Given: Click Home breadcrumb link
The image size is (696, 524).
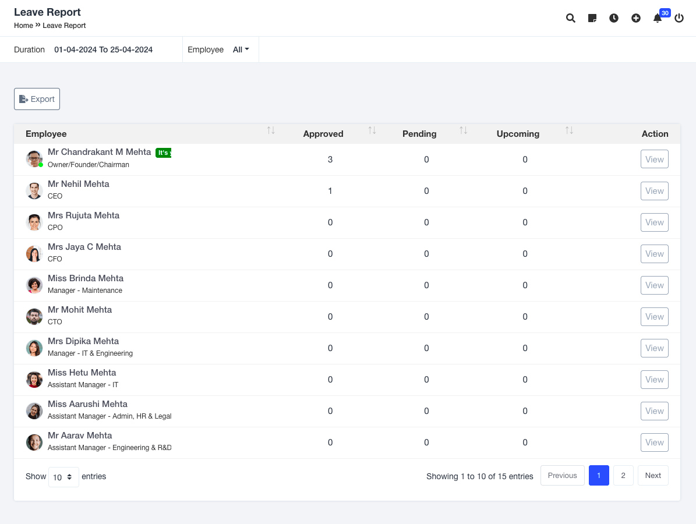Looking at the screenshot, I should (23, 26).
